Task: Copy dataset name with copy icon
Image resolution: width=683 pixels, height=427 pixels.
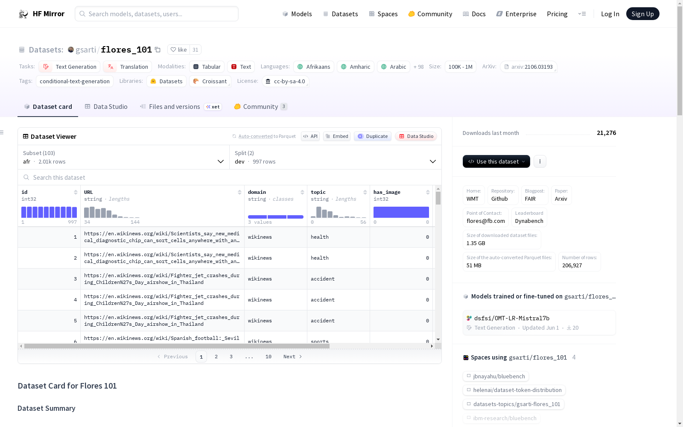Action: pyautogui.click(x=158, y=50)
